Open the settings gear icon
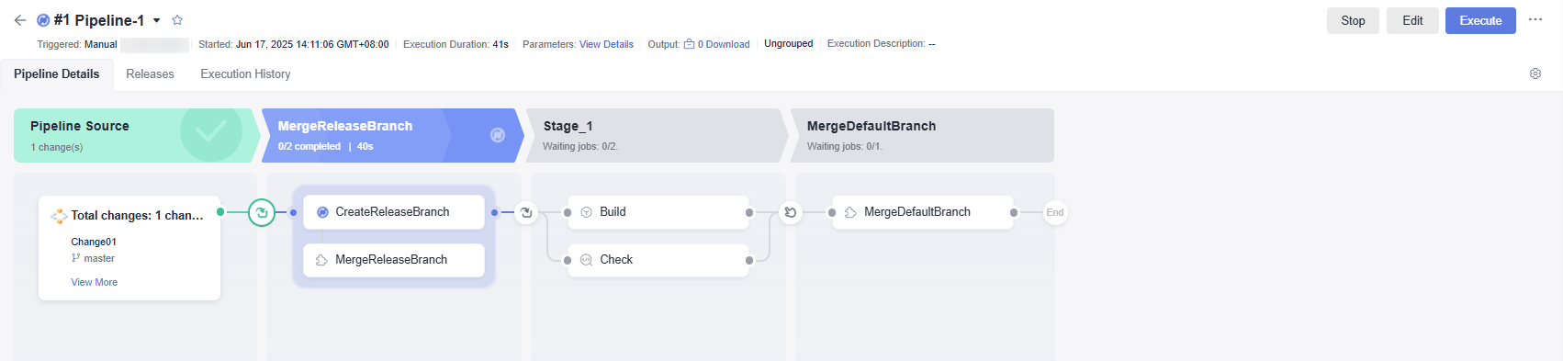This screenshot has width=1563, height=361. coord(1535,73)
